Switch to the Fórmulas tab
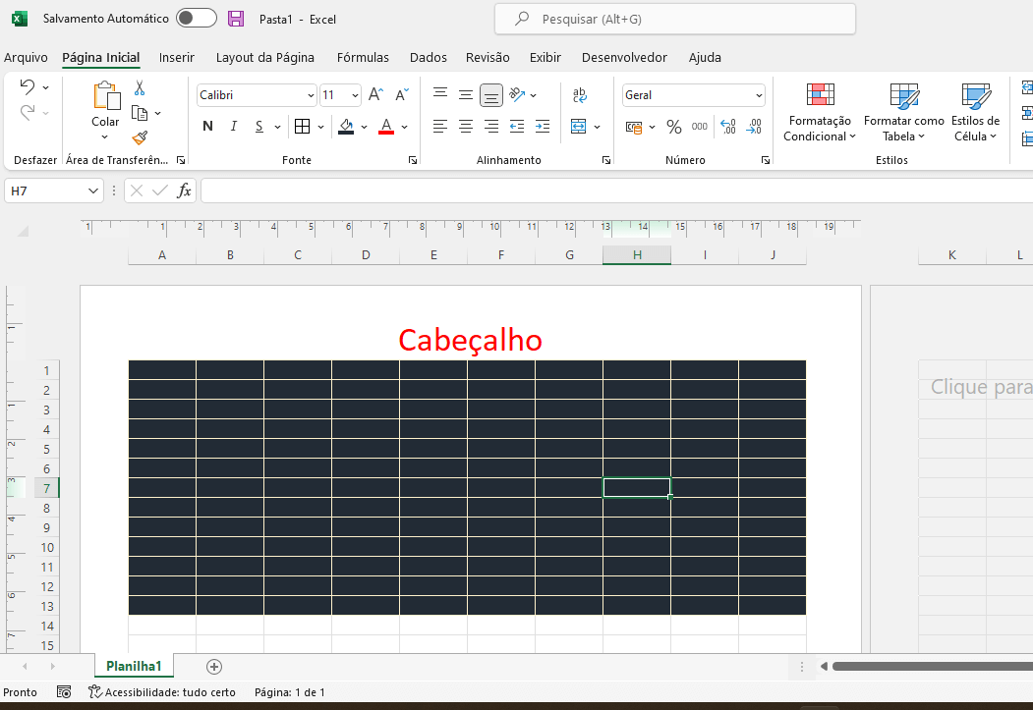Image resolution: width=1033 pixels, height=710 pixels. point(363,57)
